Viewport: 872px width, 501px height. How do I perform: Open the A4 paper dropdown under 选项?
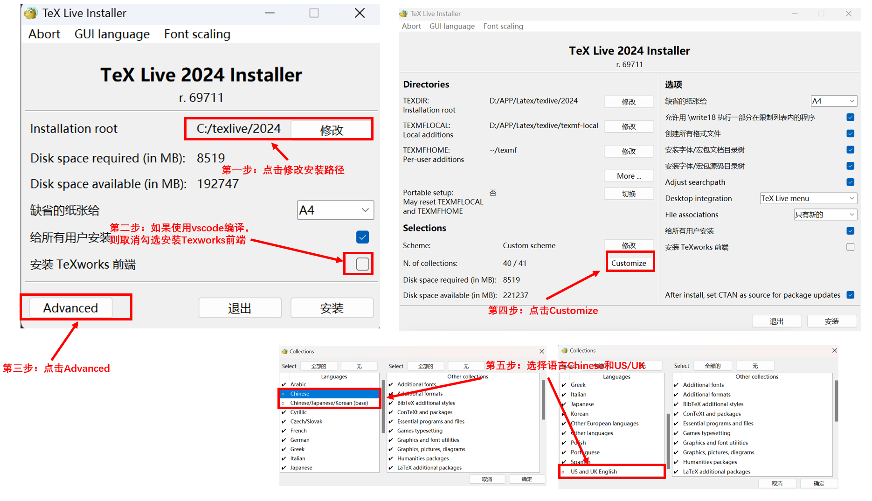tap(834, 101)
